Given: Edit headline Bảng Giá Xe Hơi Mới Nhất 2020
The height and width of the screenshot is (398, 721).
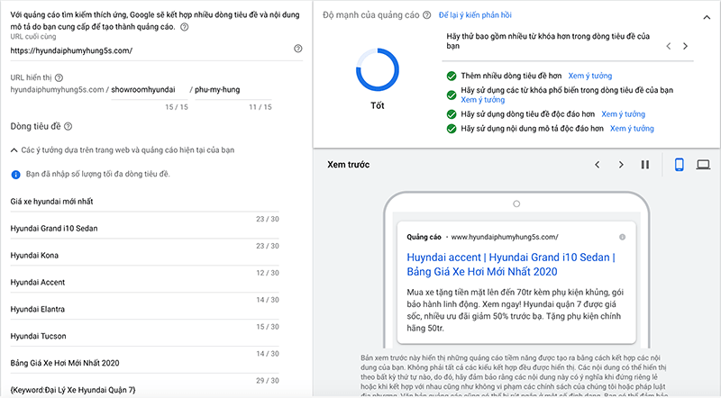Looking at the screenshot, I should tap(144, 363).
